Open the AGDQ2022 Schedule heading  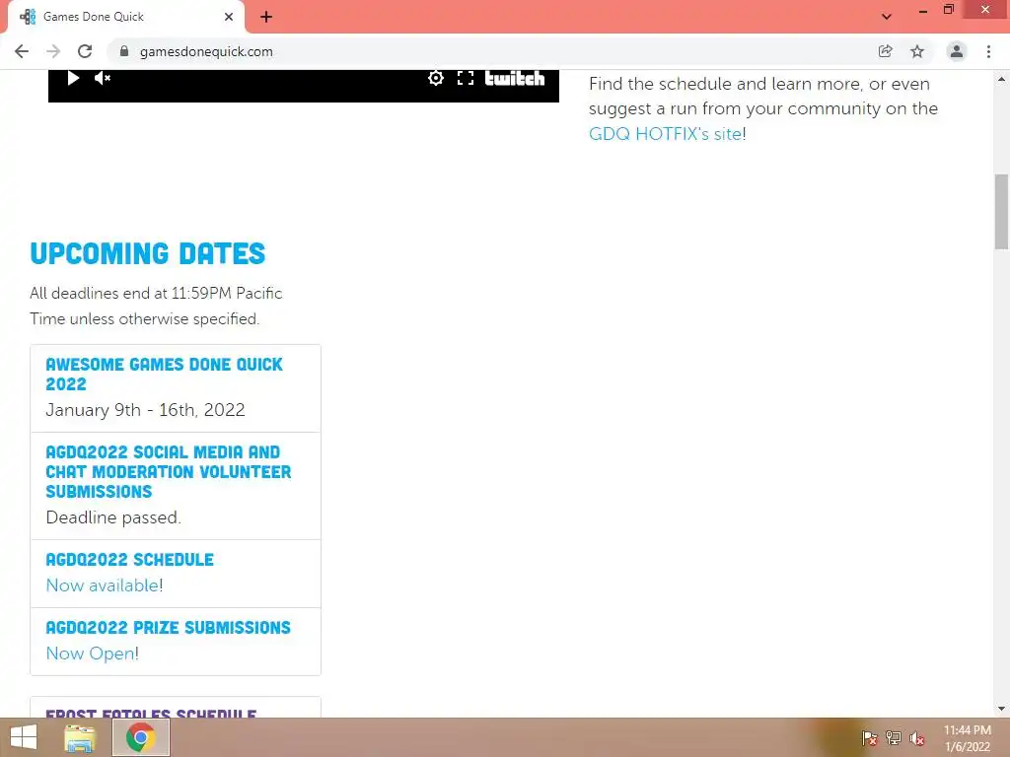coord(129,560)
